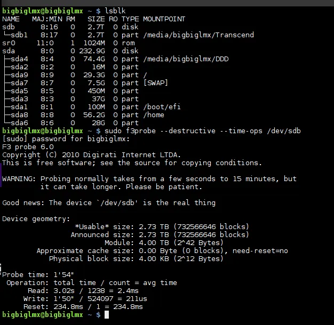Click the 'Physical block size' row
This screenshot has height=325, width=334.
pyautogui.click(x=137, y=259)
